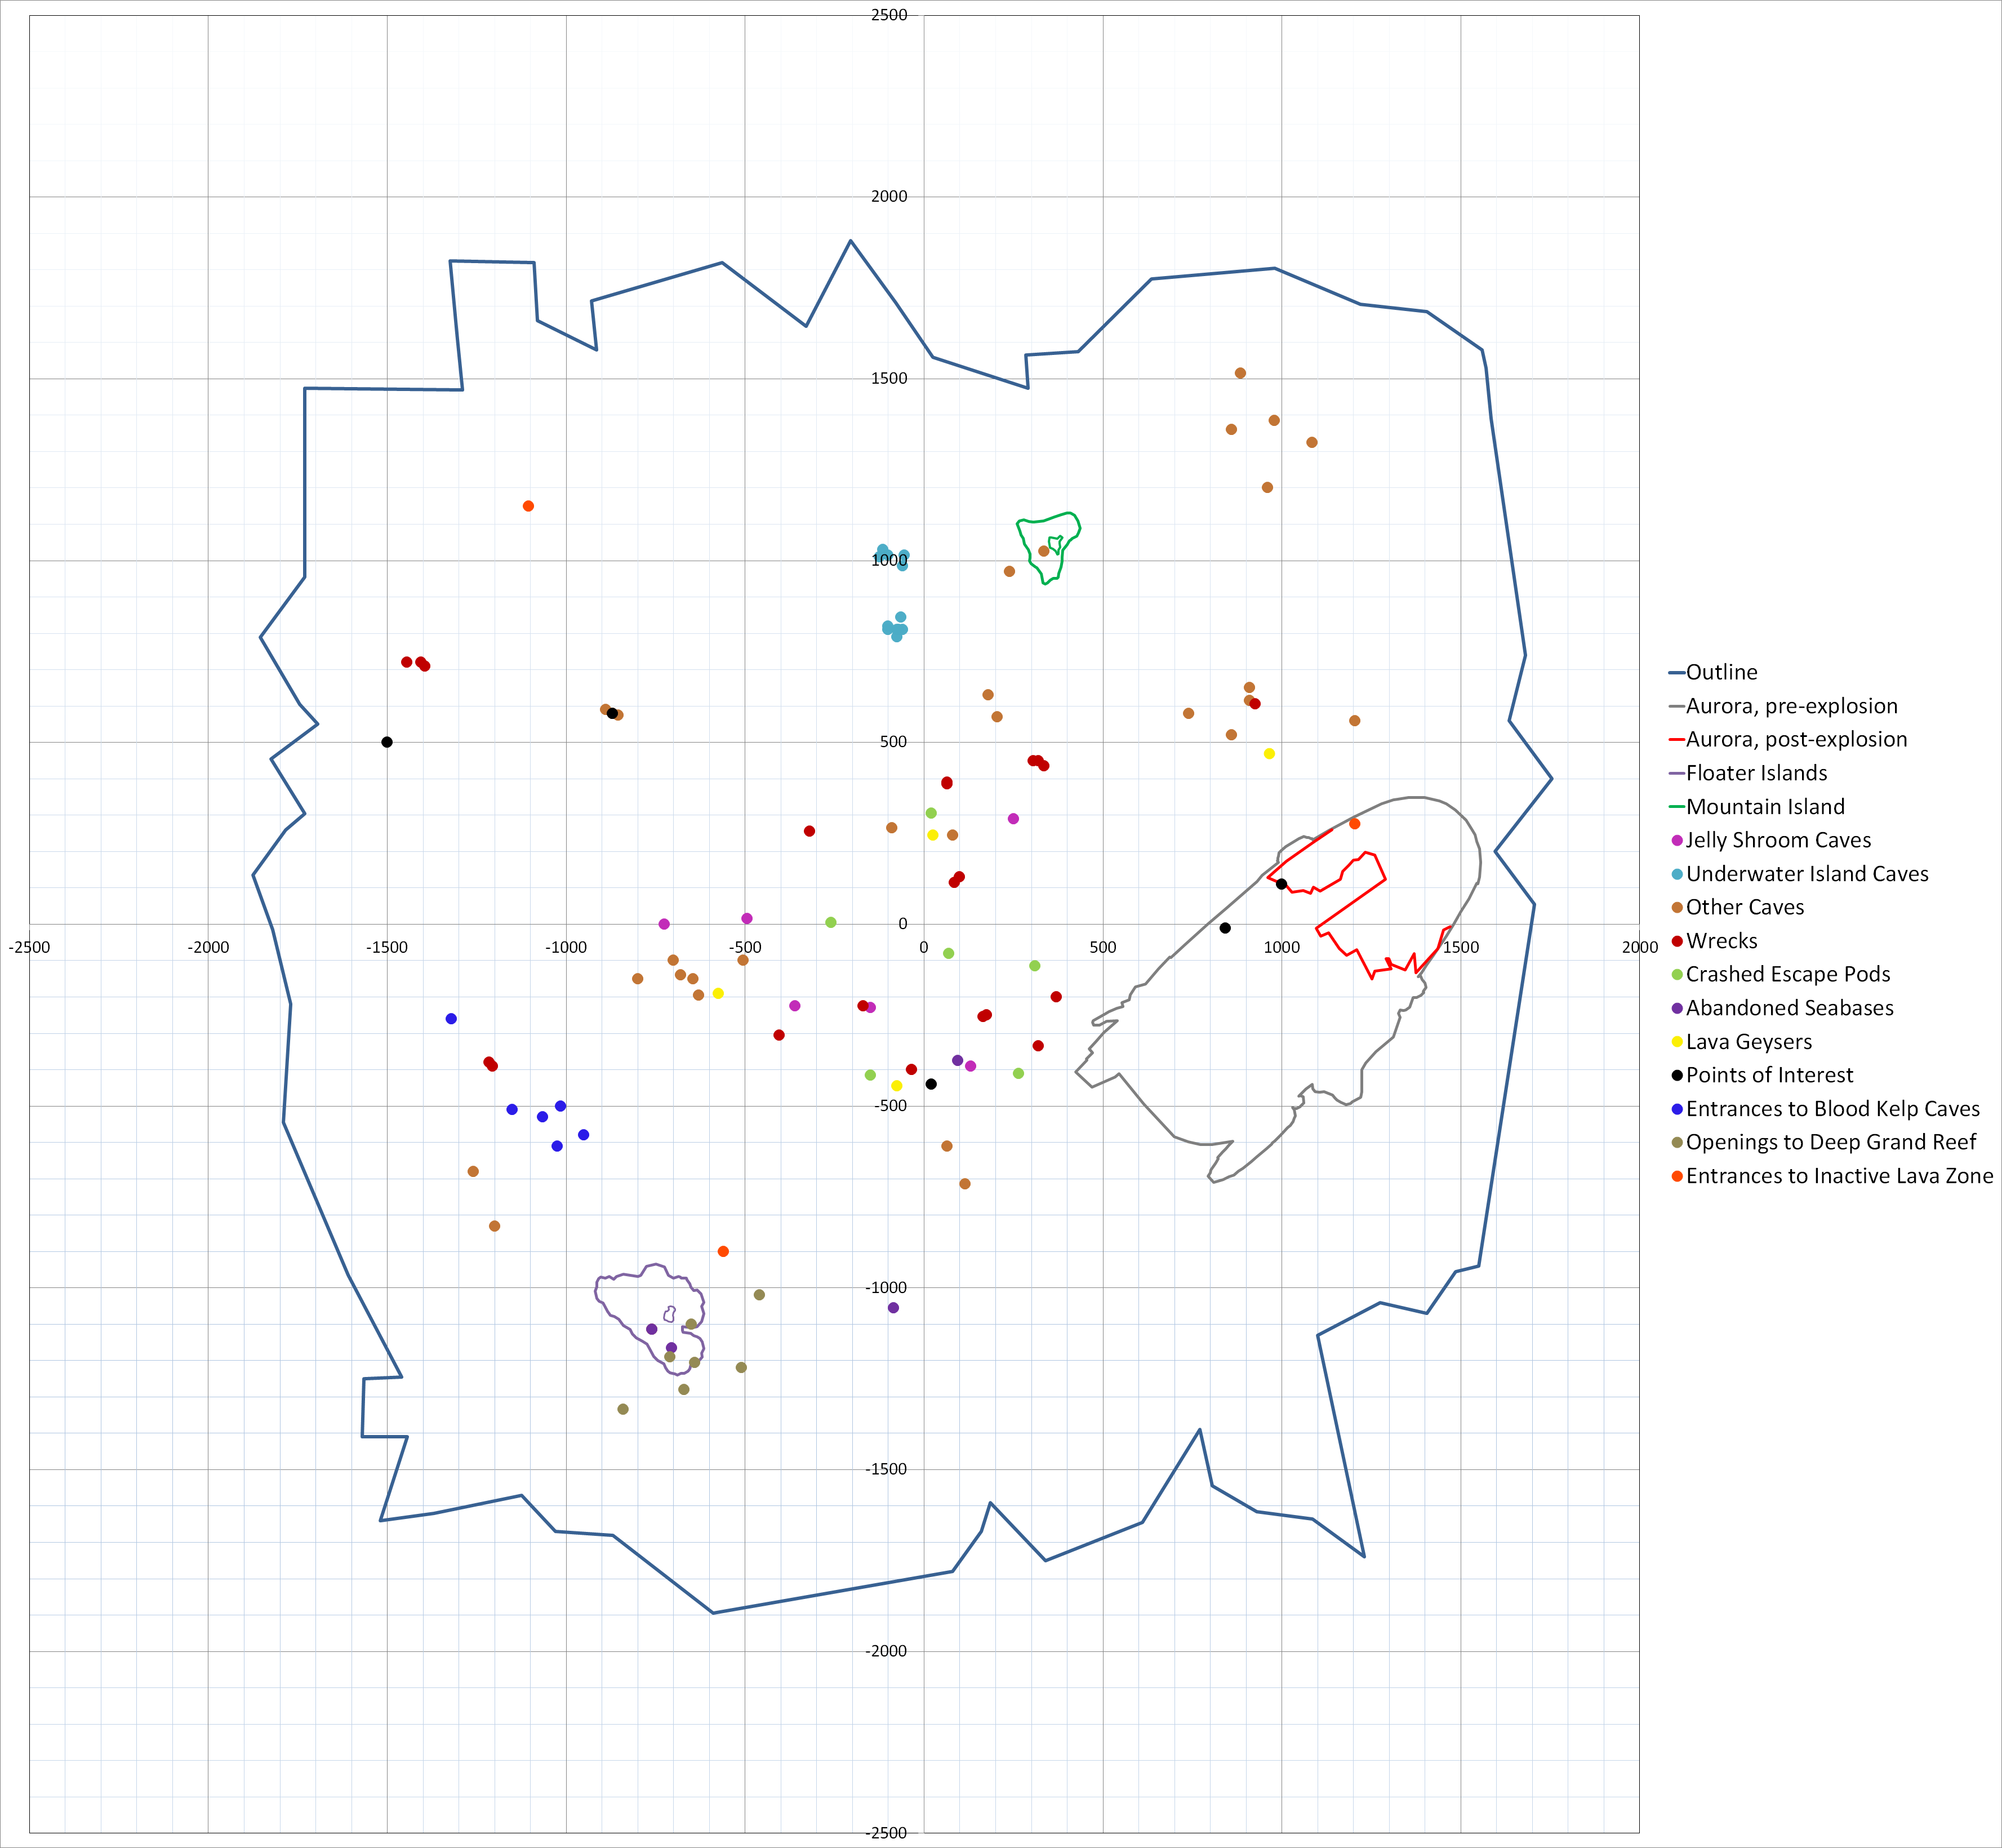
Task: Click the 2000 label on vertical axis
Action: pyautogui.click(x=889, y=196)
